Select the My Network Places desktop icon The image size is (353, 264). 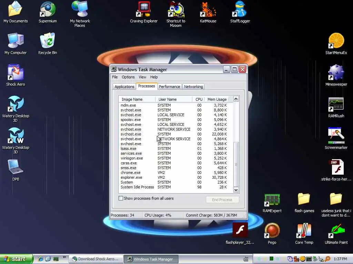[80, 14]
